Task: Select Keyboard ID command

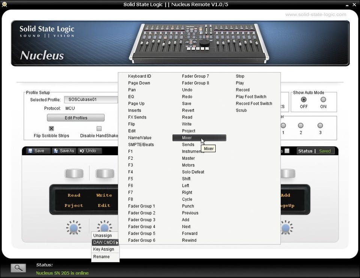Action: click(x=139, y=76)
